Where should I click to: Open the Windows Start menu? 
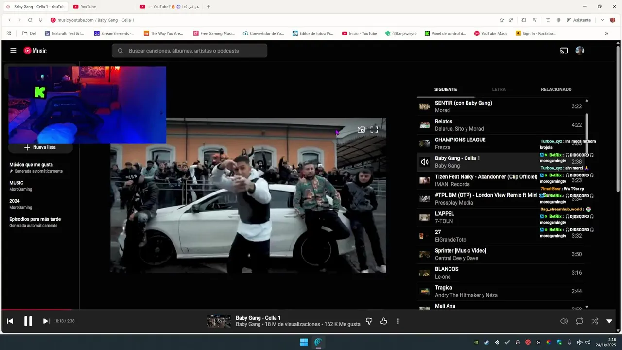click(x=304, y=342)
